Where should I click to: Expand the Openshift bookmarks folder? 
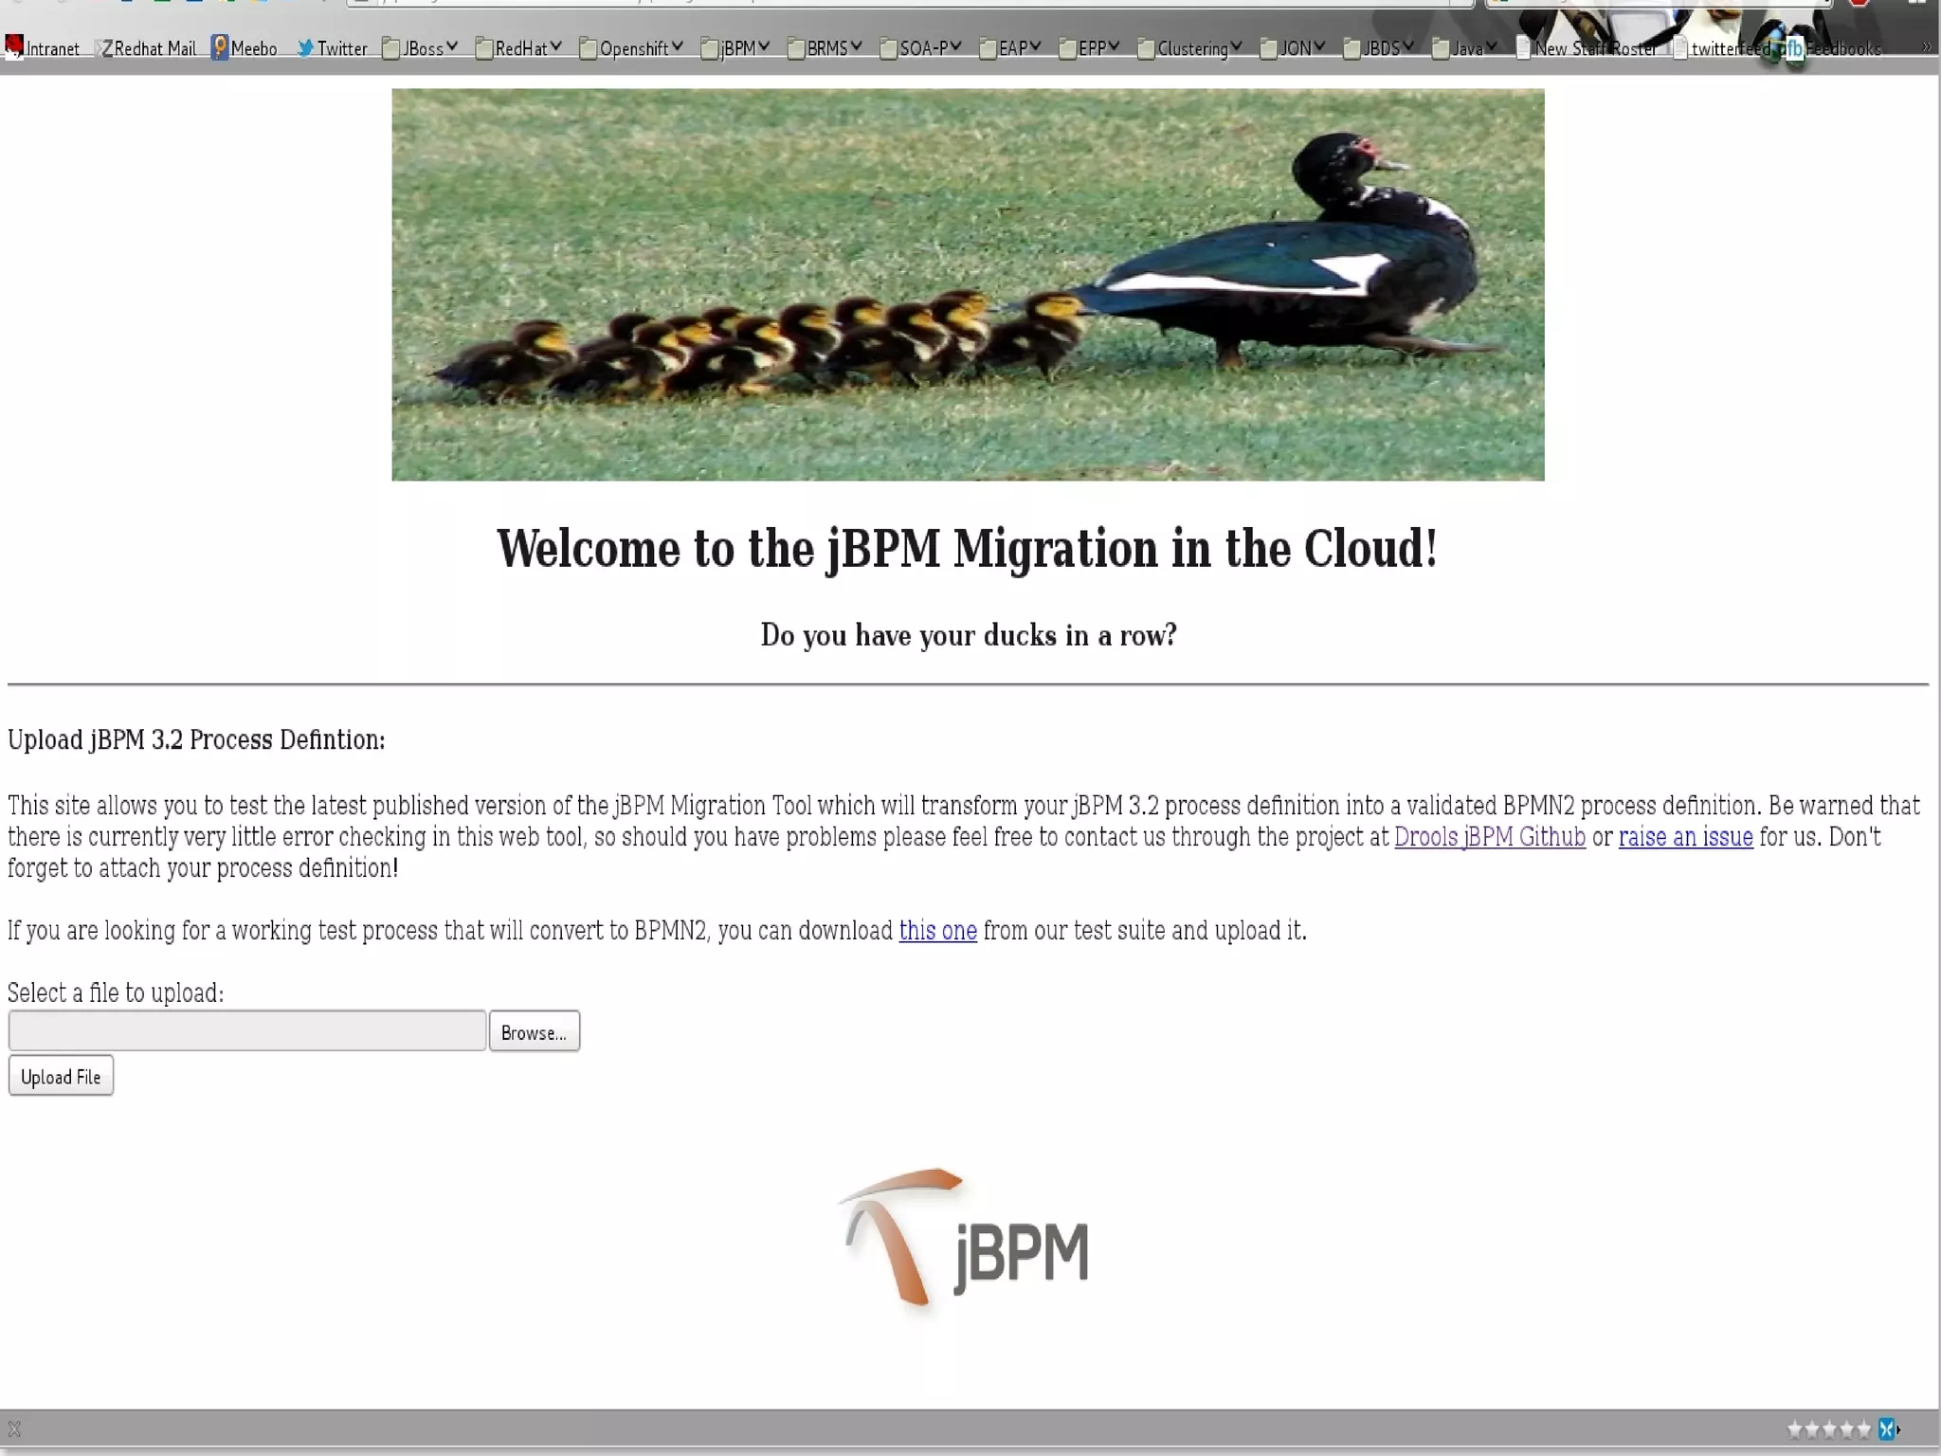pyautogui.click(x=632, y=48)
